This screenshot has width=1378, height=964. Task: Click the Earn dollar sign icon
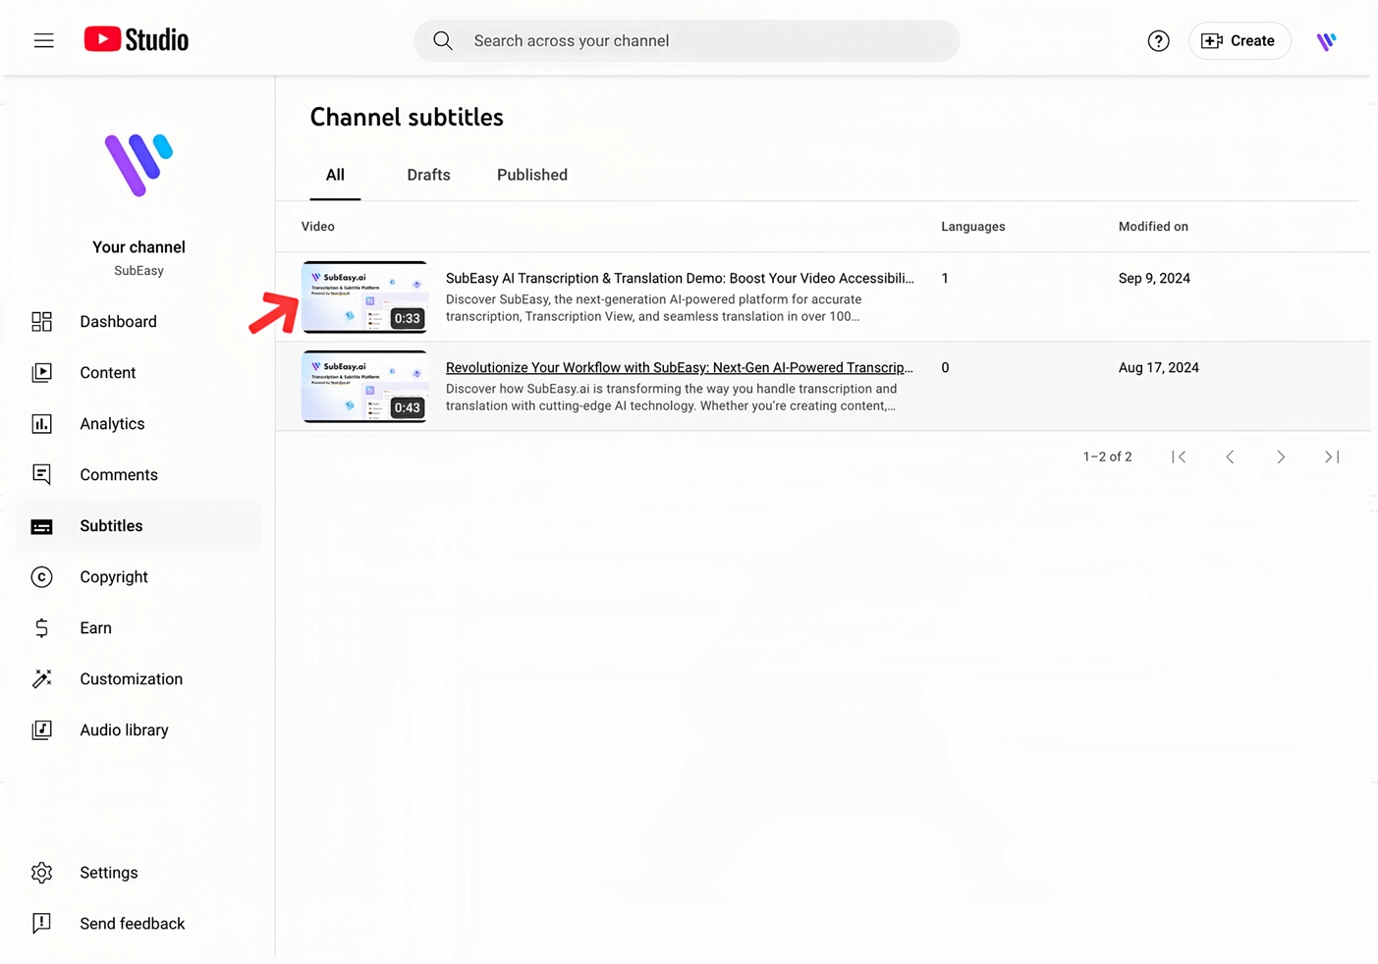click(x=41, y=627)
